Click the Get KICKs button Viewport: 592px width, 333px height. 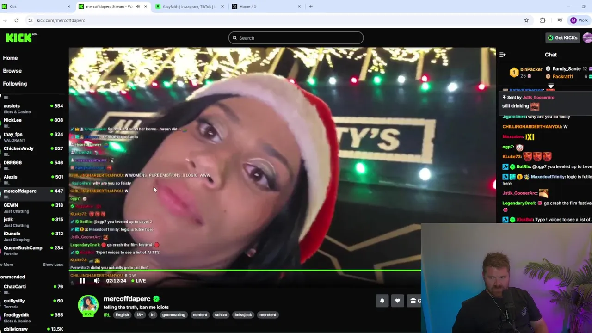point(562,38)
